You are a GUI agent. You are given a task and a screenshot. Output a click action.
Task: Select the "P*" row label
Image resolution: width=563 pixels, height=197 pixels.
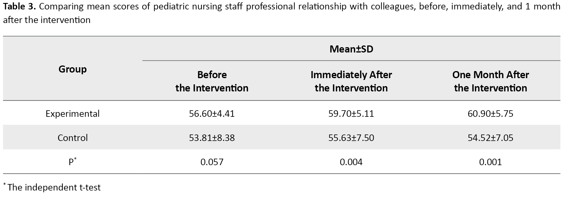72,162
